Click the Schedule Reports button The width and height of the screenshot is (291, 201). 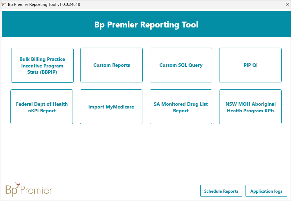(221, 191)
